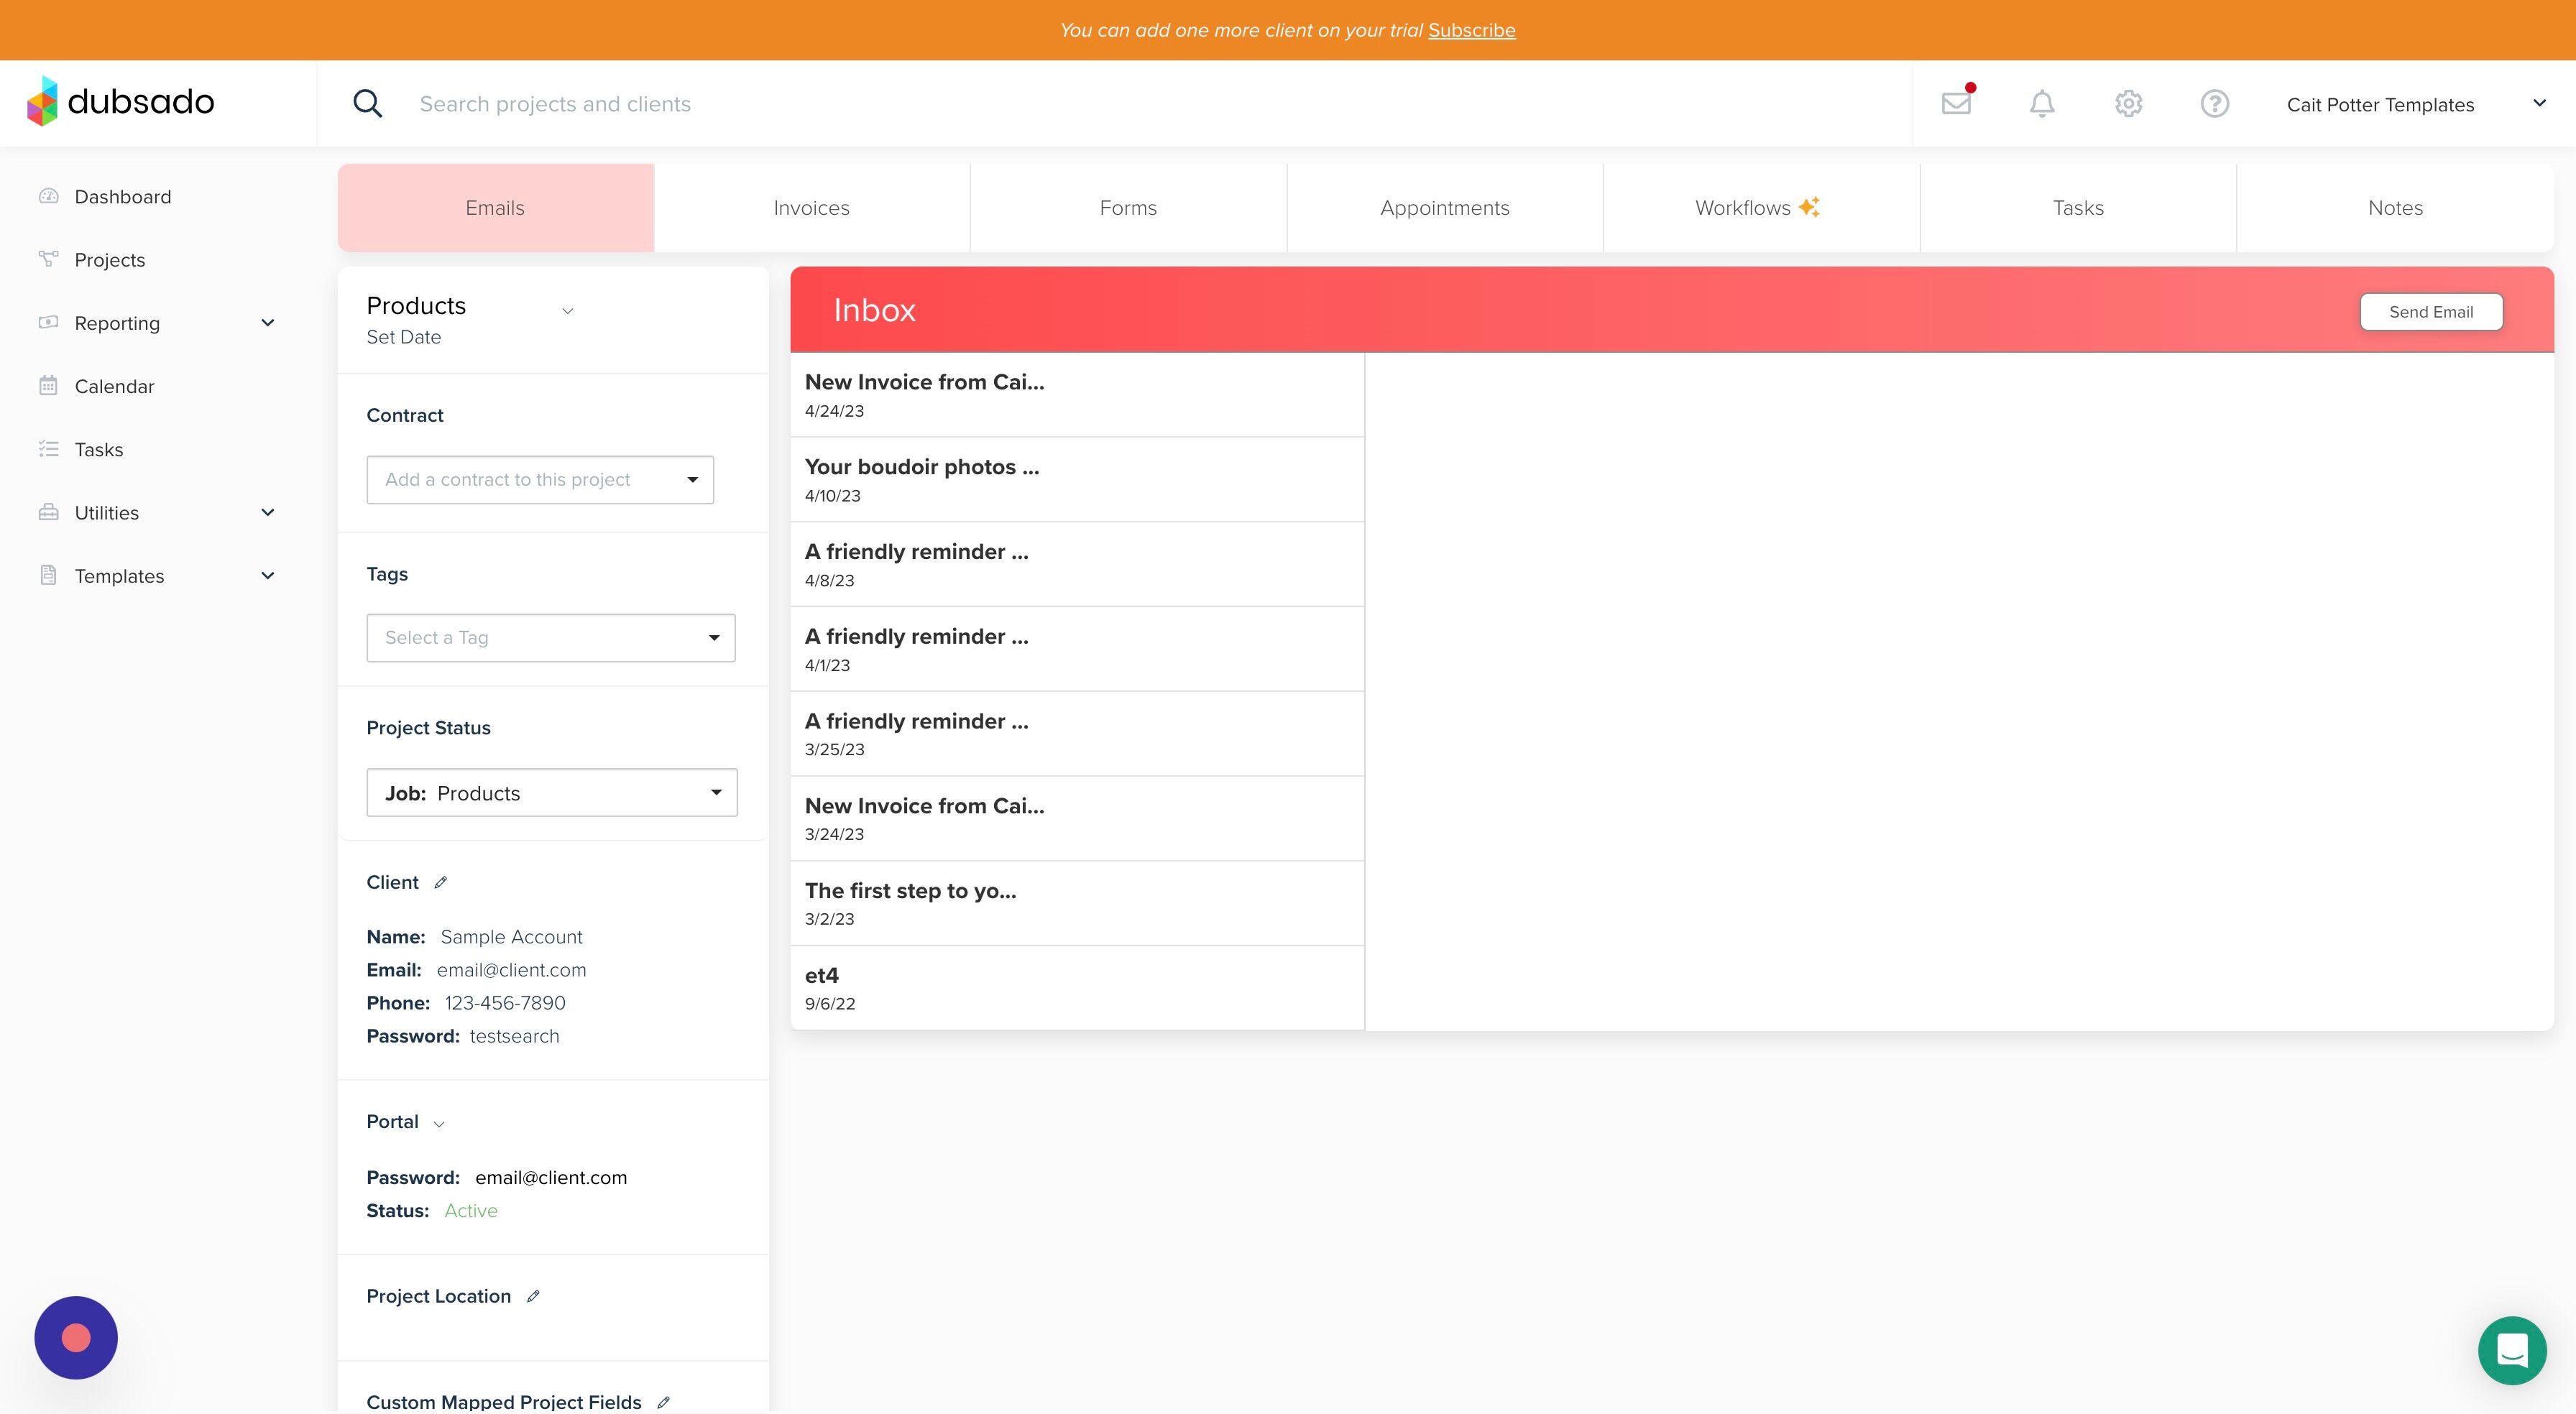Click the Send Email button
Screen dimensions: 2576x1414
click(2431, 312)
